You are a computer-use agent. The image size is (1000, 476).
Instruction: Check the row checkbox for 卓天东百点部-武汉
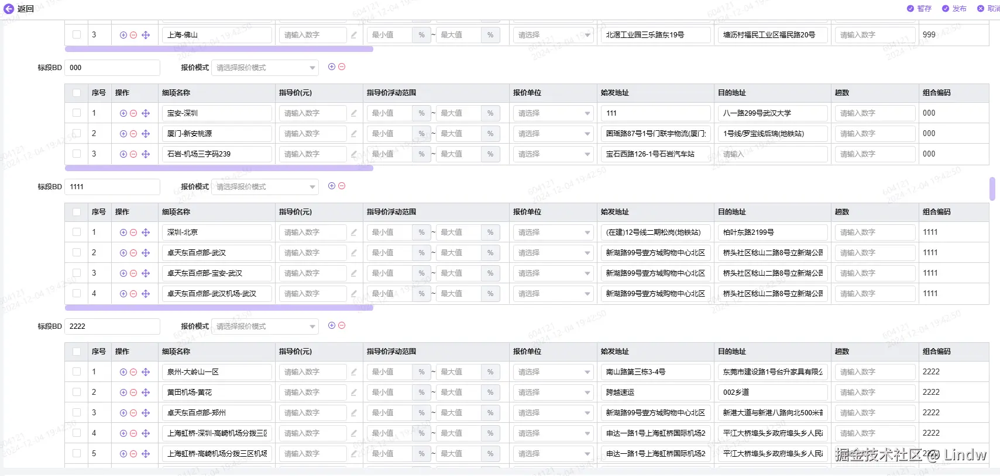pyautogui.click(x=77, y=253)
